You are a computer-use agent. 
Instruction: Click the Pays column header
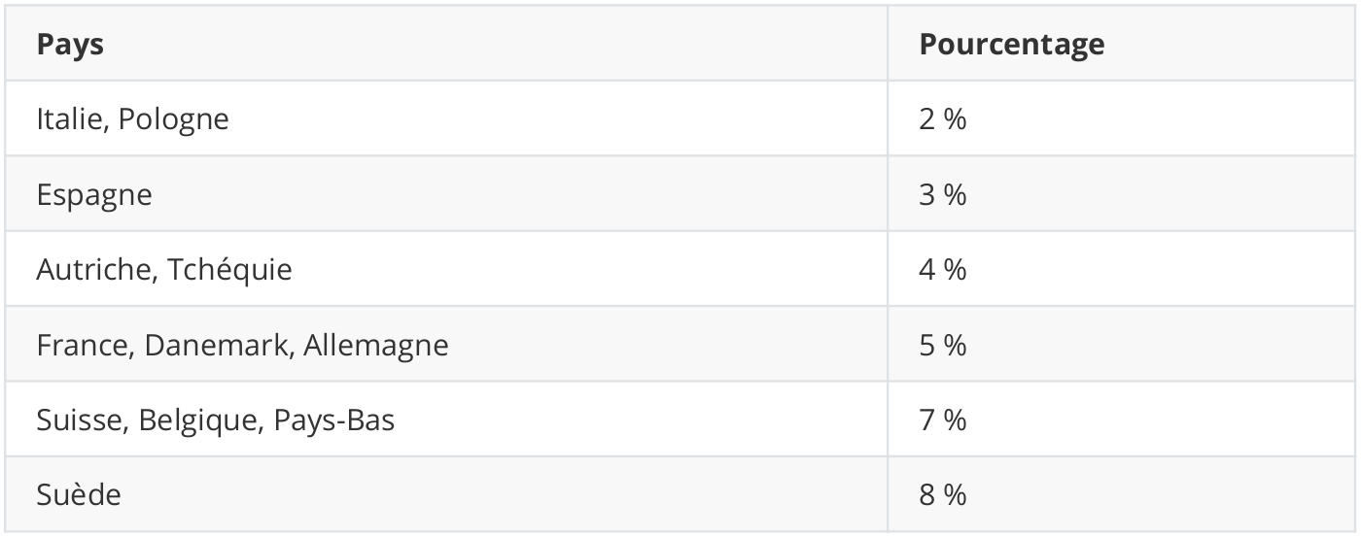click(70, 45)
